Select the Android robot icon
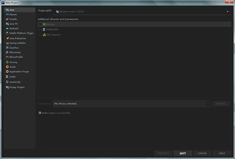235x159 pixels. coord(7,29)
